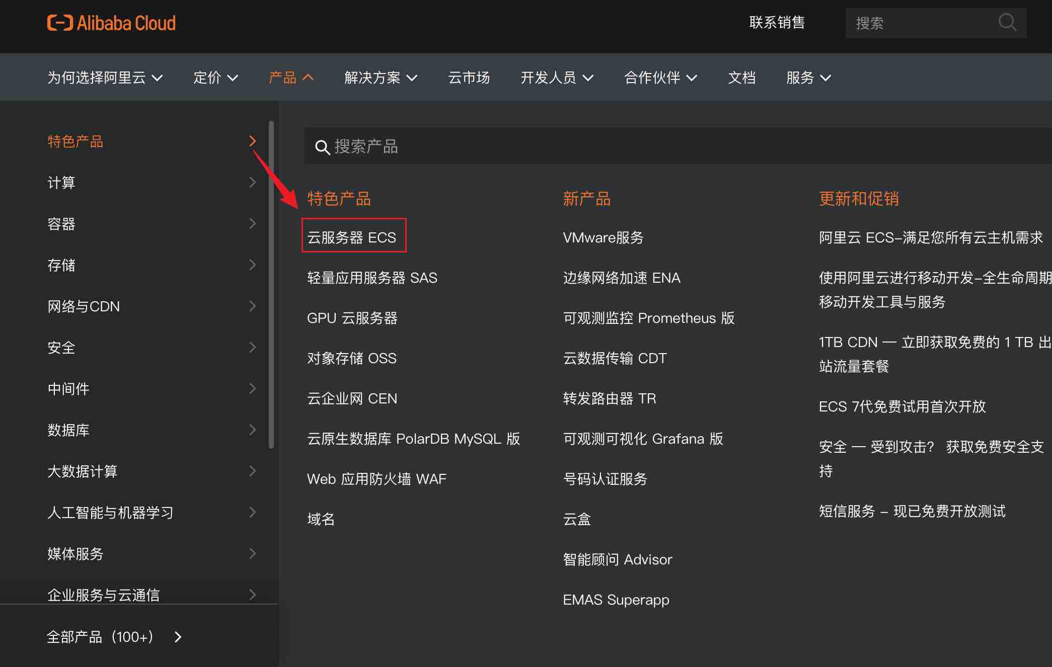The image size is (1052, 667).
Task: Open ECS 7代免费试用首次开放 promotion
Action: tap(902, 406)
